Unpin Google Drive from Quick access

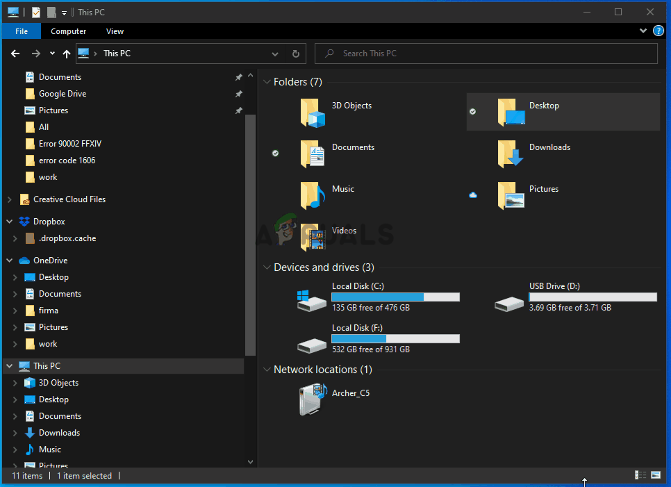pos(238,94)
